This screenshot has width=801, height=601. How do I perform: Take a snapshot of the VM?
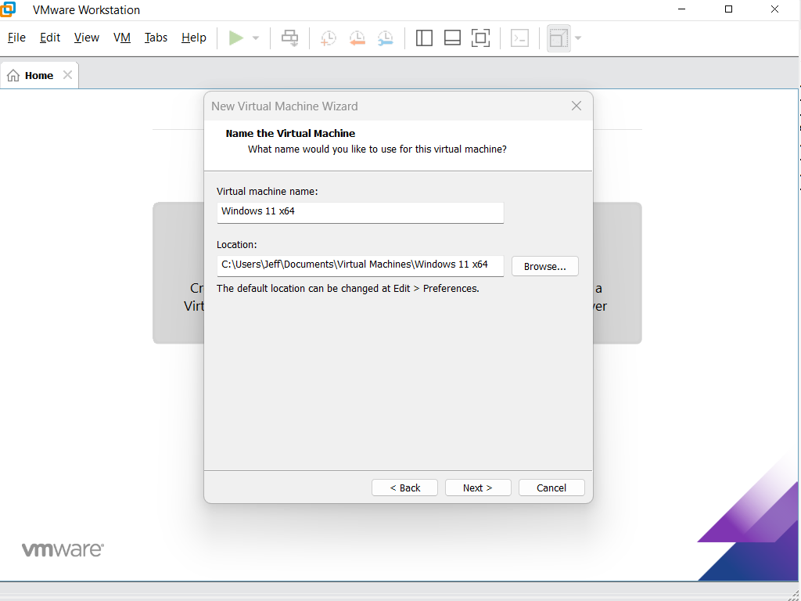tap(328, 38)
